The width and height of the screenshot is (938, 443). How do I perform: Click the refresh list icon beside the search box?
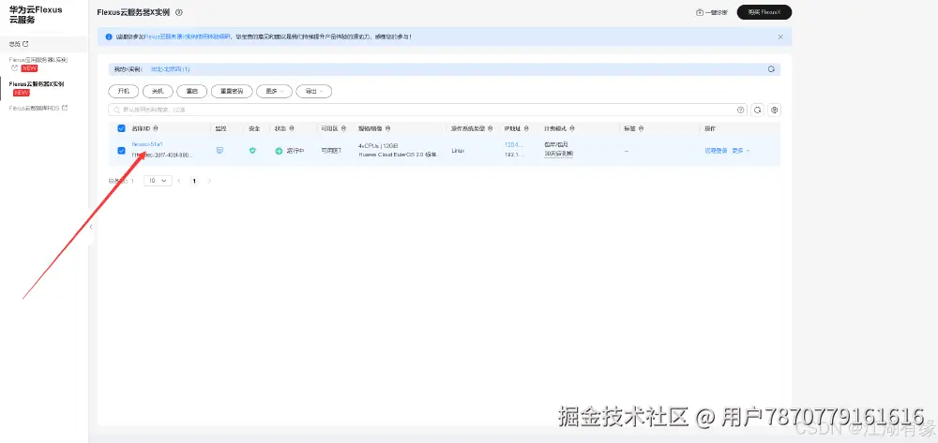pos(757,110)
